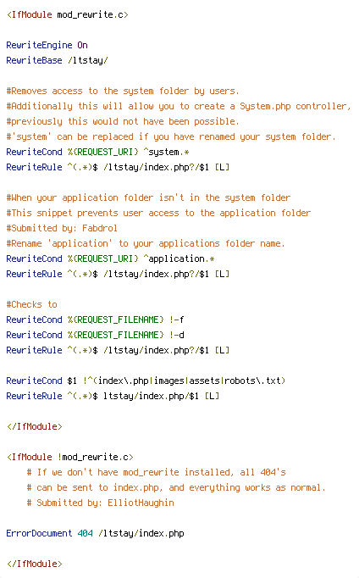Select the REQUEST_FILENAME !-f condition
Screen dimensions: 359x578
pos(95,320)
